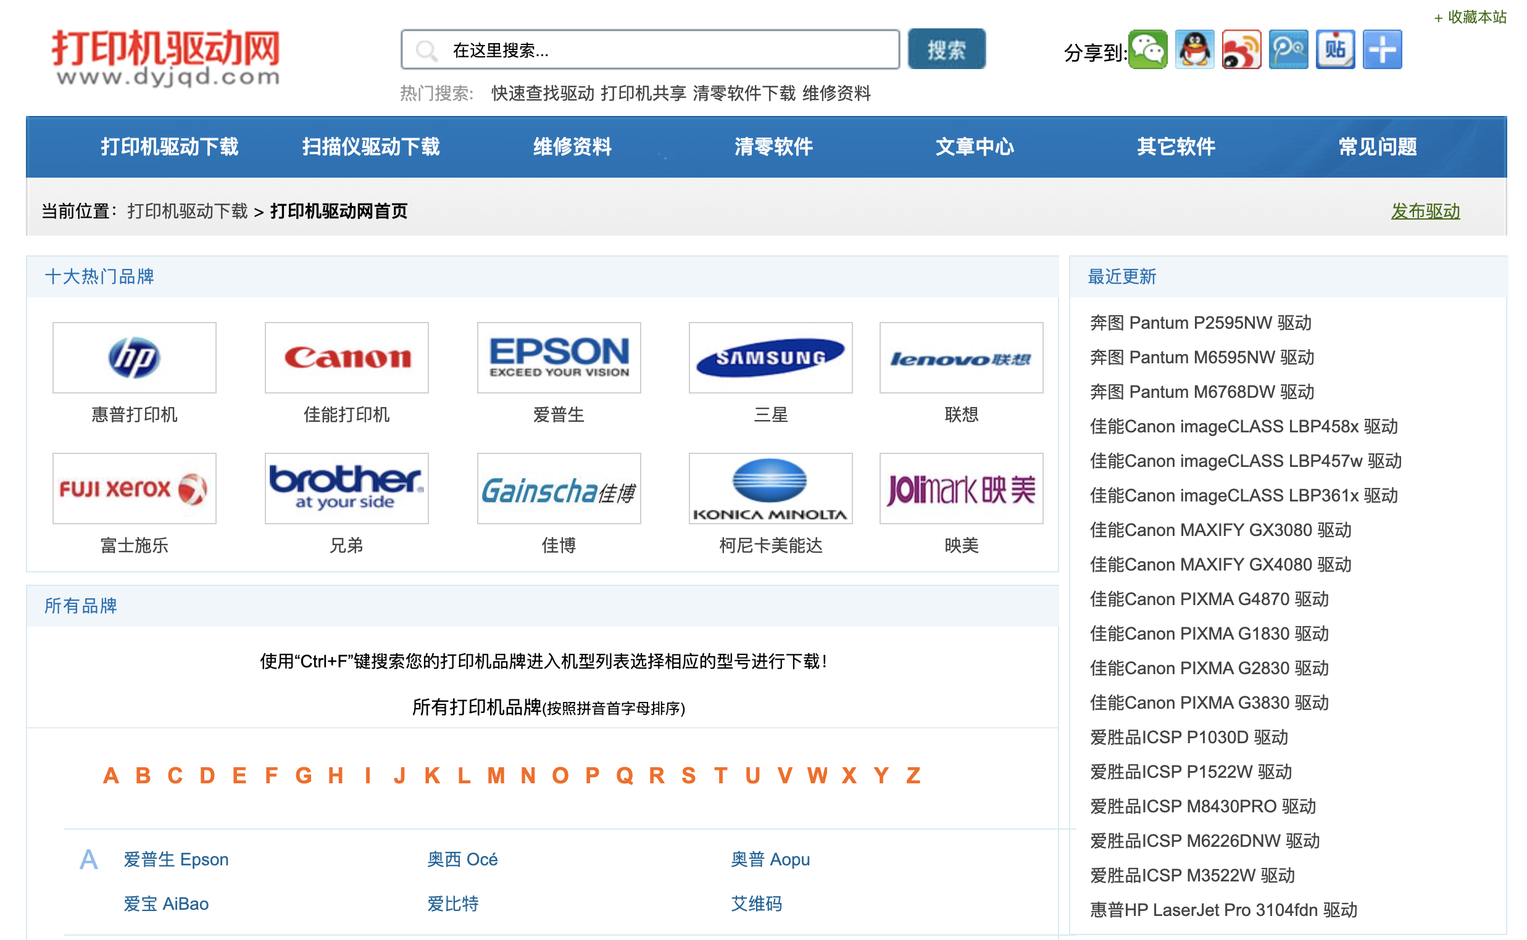Open 佳能Canon MAXIFY GX3080 驱动
The height and width of the screenshot is (940, 1527).
click(x=1220, y=530)
